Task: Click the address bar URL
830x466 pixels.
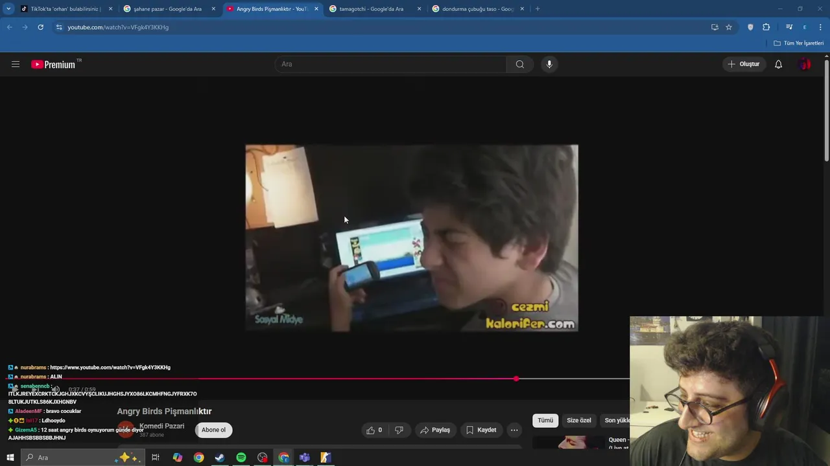Action: 118,27
